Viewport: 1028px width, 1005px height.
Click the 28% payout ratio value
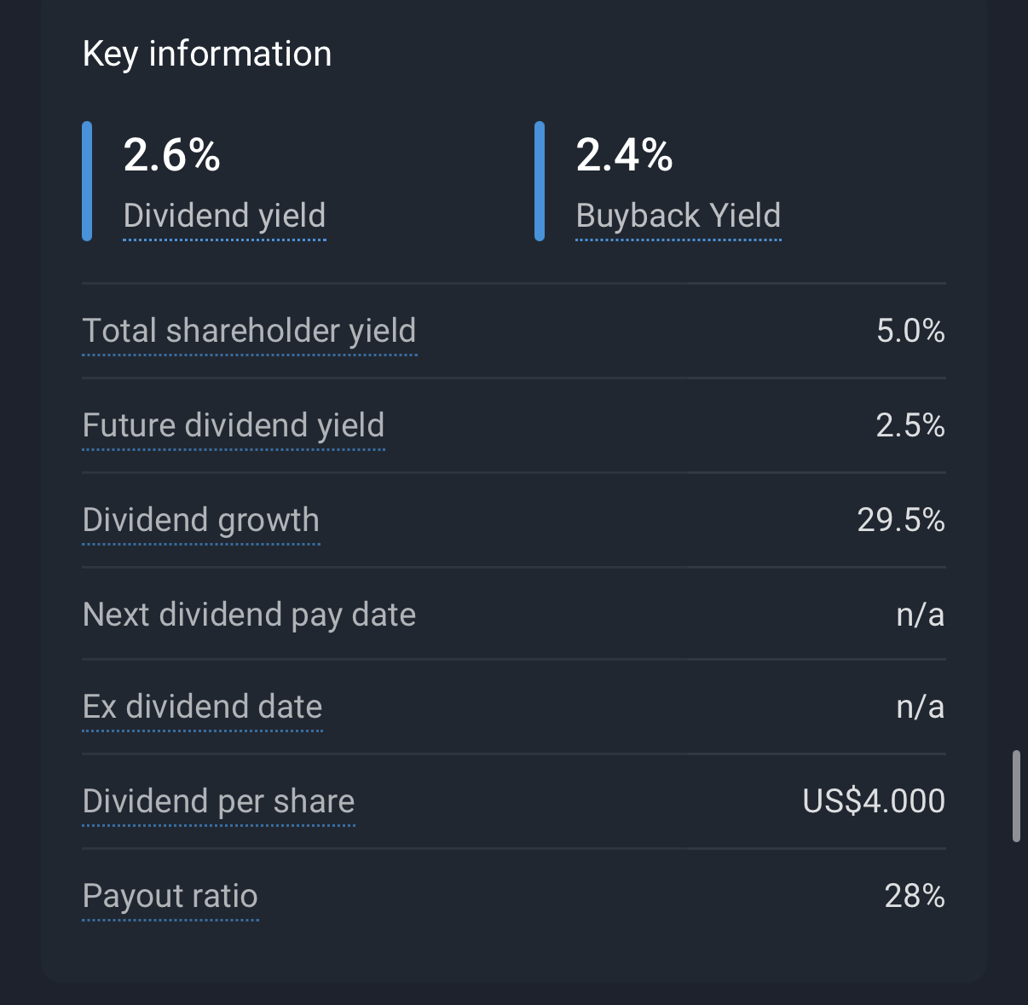coord(915,896)
